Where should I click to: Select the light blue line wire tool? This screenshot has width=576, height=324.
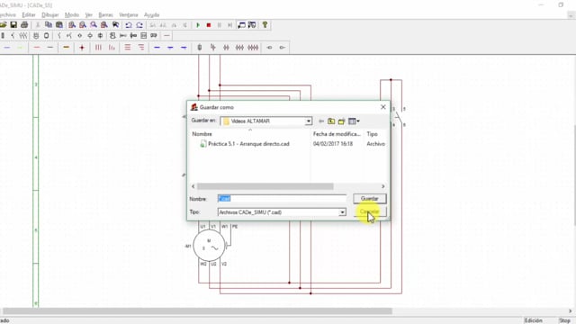(7, 48)
